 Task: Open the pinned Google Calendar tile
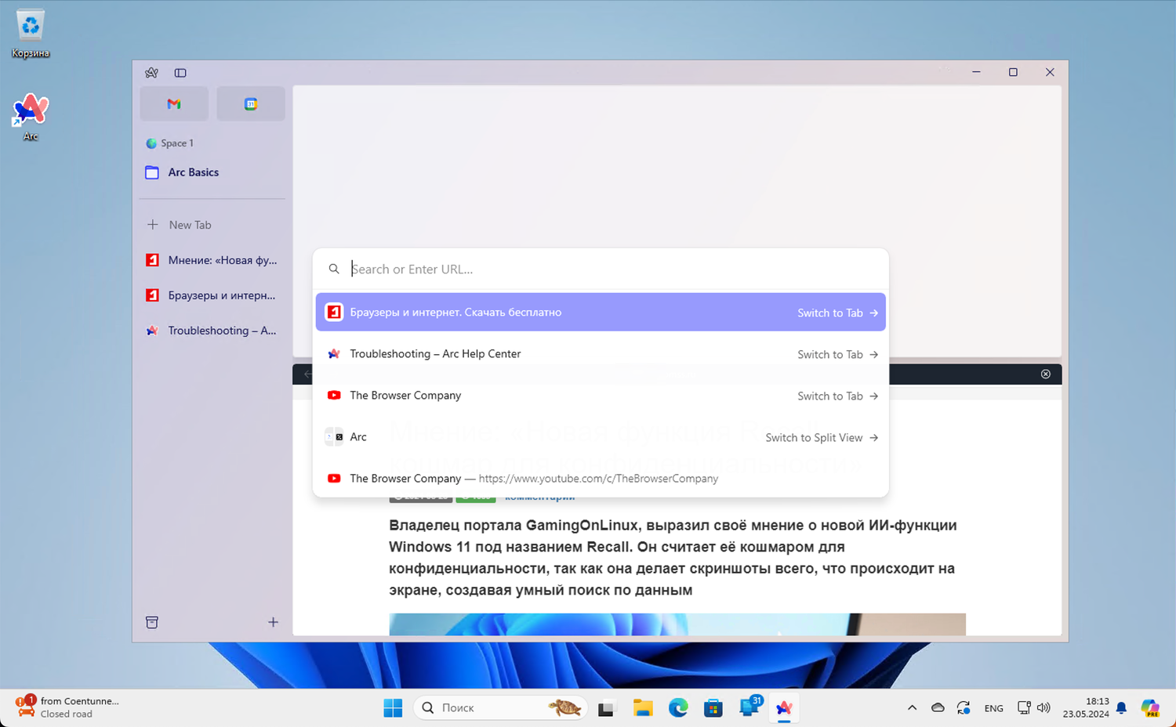(x=251, y=103)
